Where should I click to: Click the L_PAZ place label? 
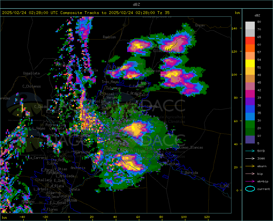(x=225, y=186)
